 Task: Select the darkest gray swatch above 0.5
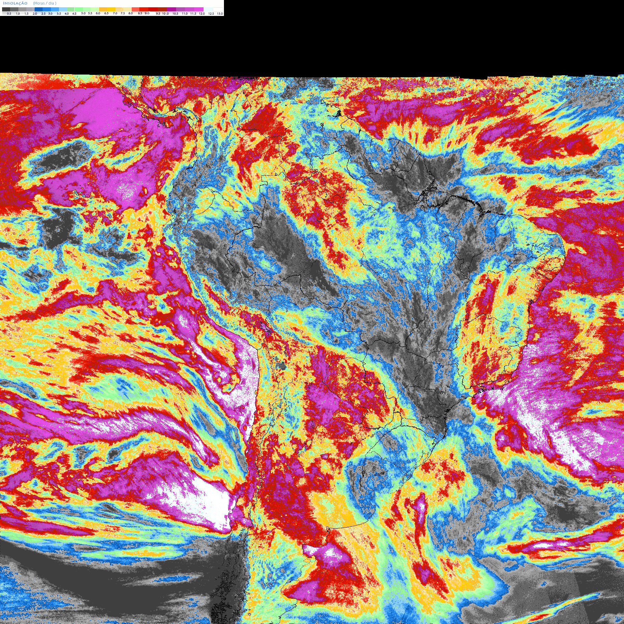pyautogui.click(x=6, y=9)
